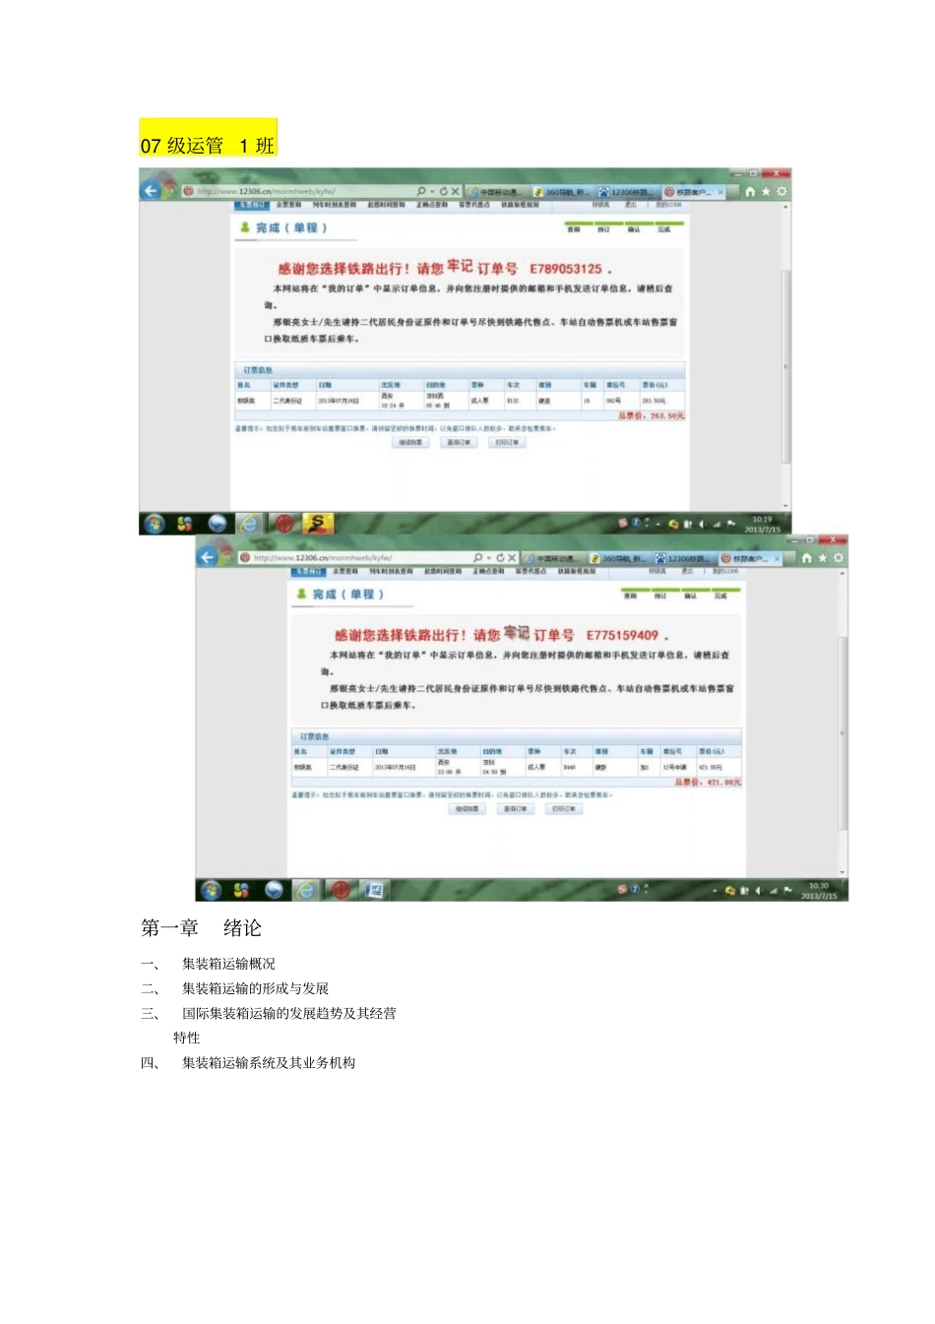935x1324 pixels.
Task: Switch to the 12306铁路 tab in lower browser
Action: click(x=685, y=558)
